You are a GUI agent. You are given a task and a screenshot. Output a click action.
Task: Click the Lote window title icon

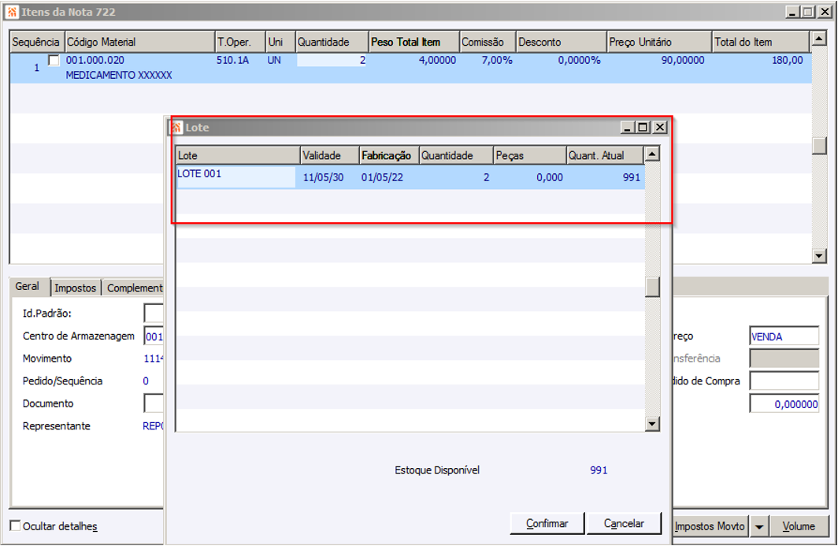point(176,128)
